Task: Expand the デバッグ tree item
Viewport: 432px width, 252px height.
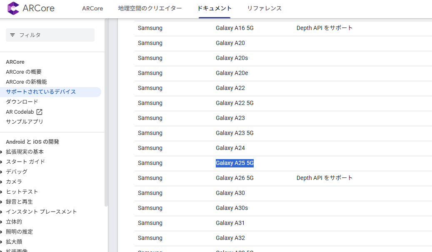Action: 2,172
